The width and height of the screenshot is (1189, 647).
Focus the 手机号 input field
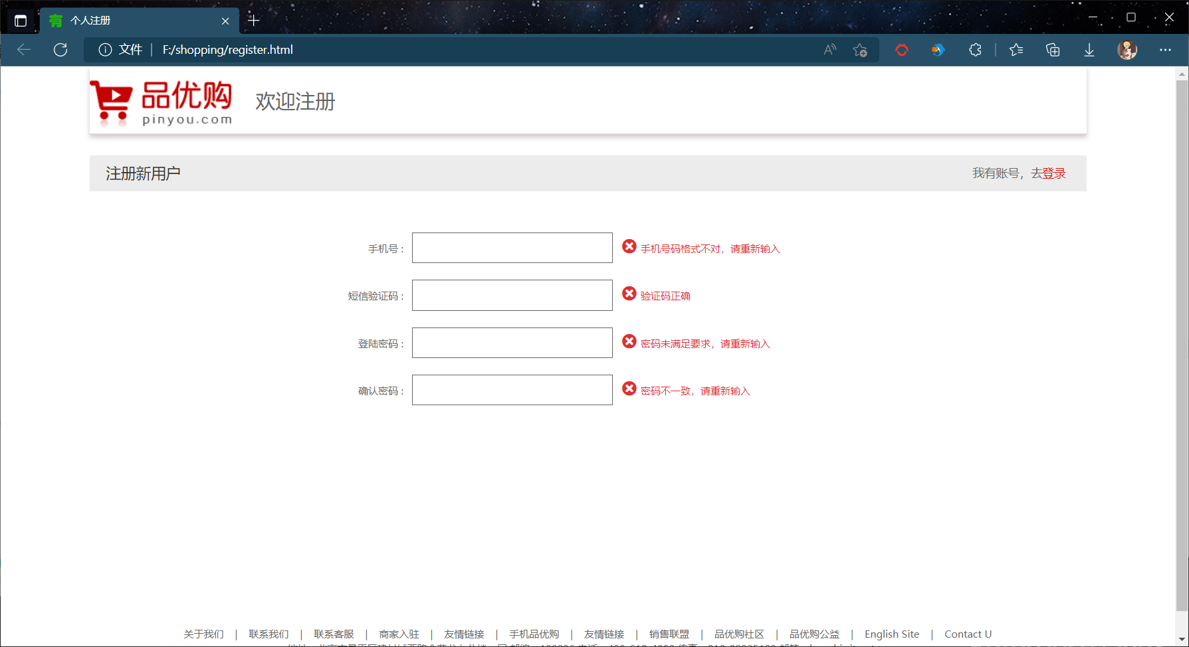click(512, 248)
